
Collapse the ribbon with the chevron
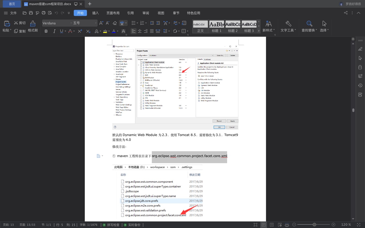[x=358, y=13]
